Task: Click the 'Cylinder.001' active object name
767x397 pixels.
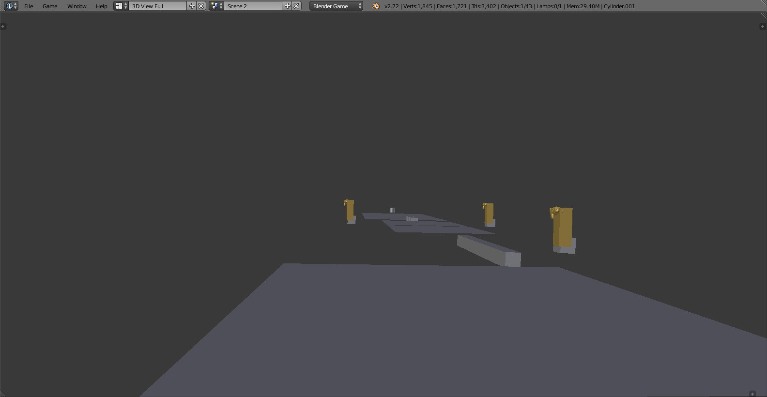Action: tap(619, 6)
